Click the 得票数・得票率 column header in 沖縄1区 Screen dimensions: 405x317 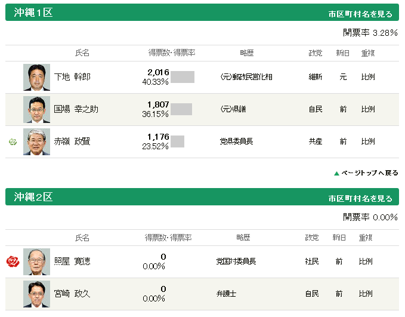tap(172, 53)
